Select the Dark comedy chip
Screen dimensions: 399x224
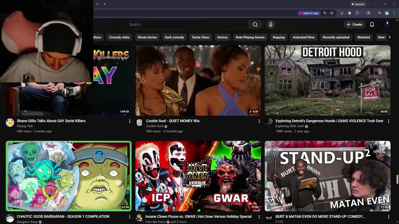click(x=174, y=37)
